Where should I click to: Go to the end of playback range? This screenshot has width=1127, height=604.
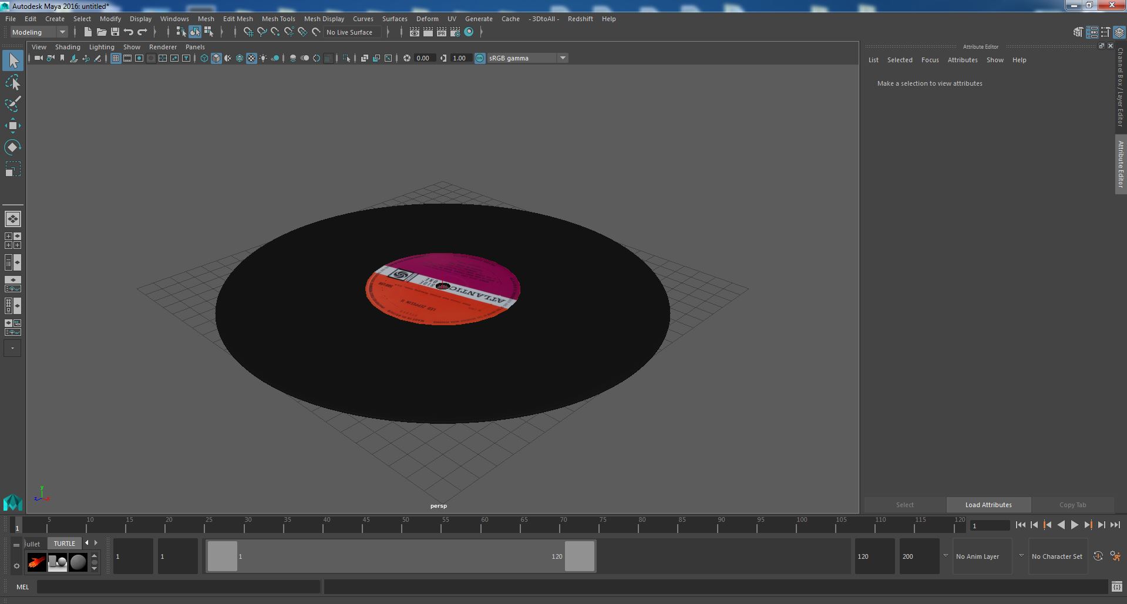click(1115, 525)
